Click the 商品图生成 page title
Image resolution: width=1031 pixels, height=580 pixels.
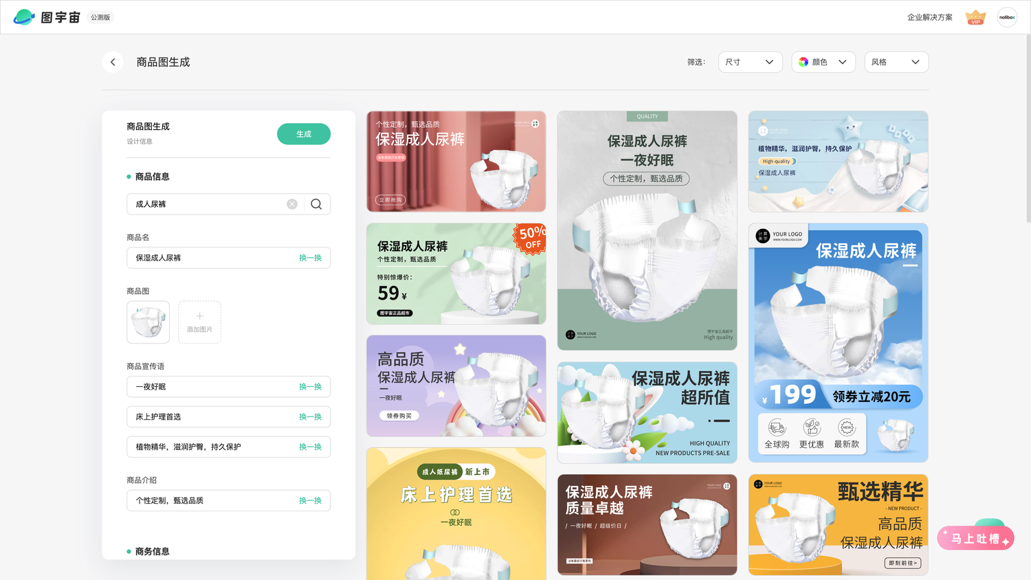(163, 62)
